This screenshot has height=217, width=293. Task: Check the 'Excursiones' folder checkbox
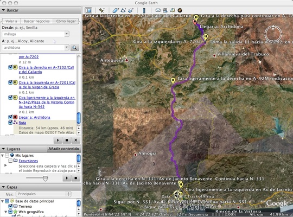(x=10, y=161)
